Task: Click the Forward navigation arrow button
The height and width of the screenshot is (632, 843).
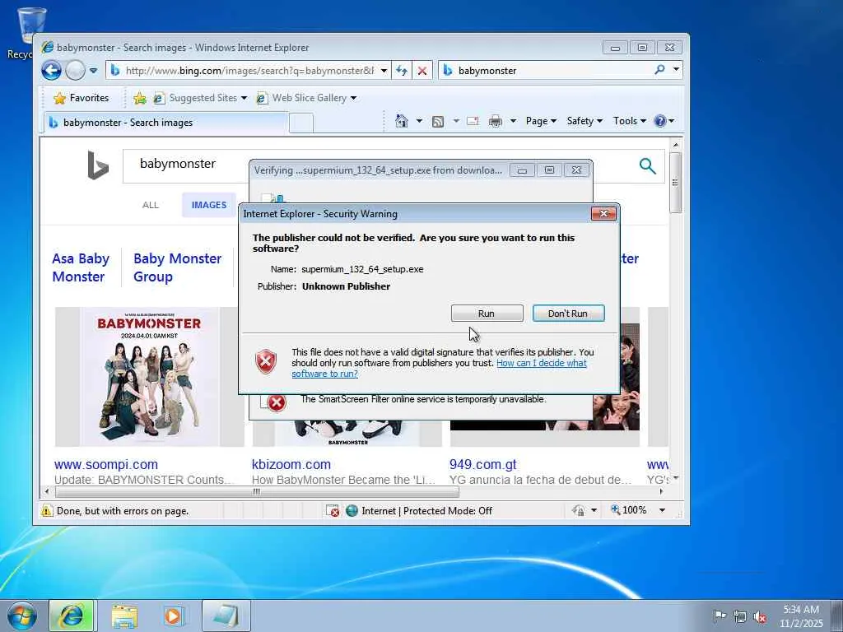Action: point(75,71)
